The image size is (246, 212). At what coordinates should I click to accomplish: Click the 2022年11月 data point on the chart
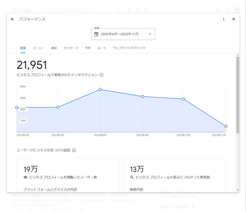[x=226, y=126]
